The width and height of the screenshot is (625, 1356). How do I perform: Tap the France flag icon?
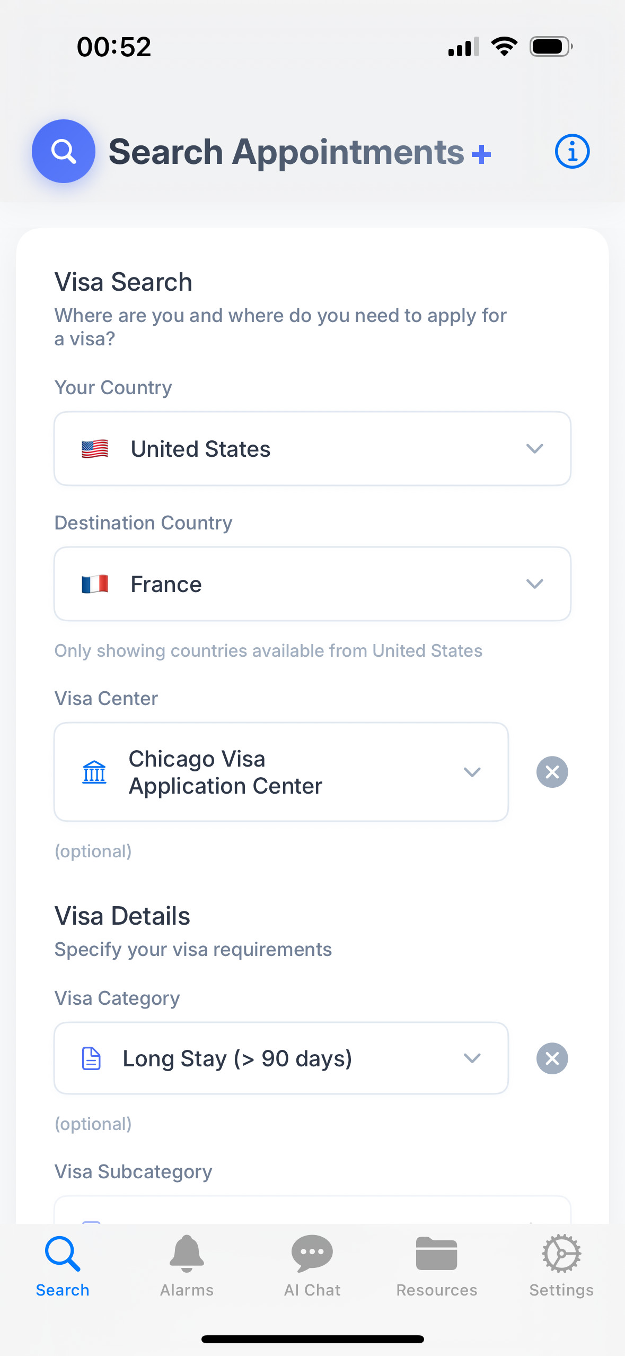tap(95, 584)
